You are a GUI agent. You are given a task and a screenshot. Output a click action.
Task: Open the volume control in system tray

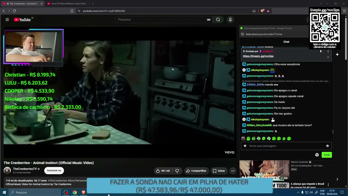(x=311, y=192)
